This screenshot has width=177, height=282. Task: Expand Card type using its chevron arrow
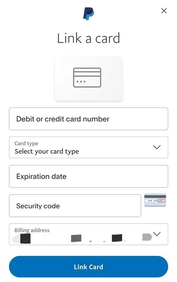(157, 147)
